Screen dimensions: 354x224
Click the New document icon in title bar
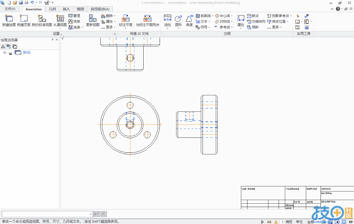[x=9, y=3]
